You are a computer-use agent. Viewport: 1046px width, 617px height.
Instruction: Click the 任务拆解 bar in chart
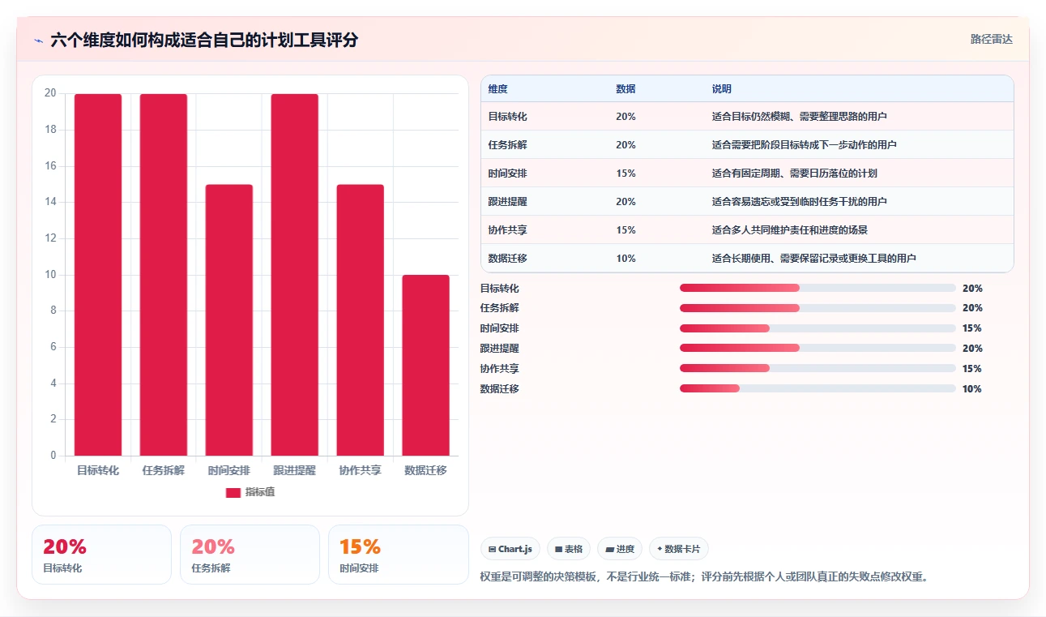pyautogui.click(x=164, y=275)
